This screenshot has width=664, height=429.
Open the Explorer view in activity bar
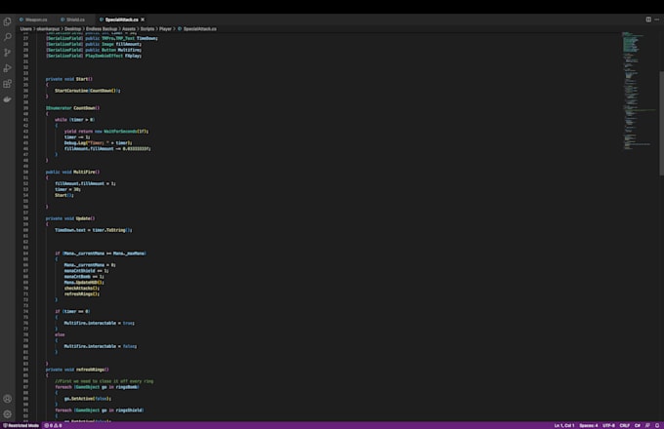coord(8,20)
